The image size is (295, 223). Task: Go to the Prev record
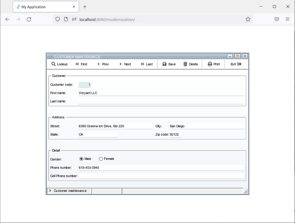[103, 64]
